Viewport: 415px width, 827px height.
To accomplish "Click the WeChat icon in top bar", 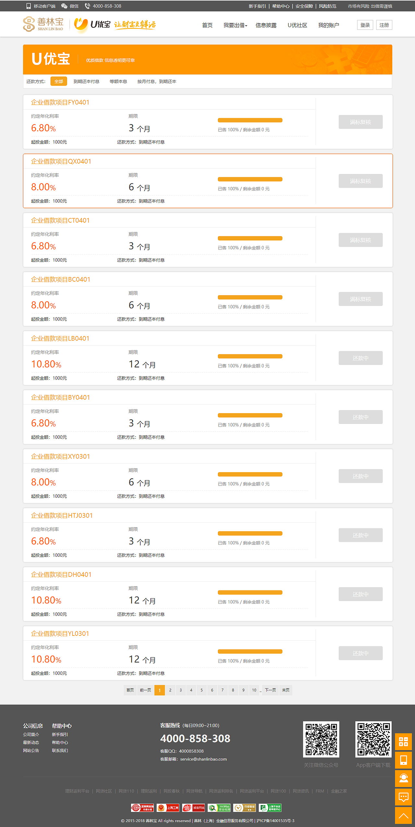I will [x=64, y=6].
